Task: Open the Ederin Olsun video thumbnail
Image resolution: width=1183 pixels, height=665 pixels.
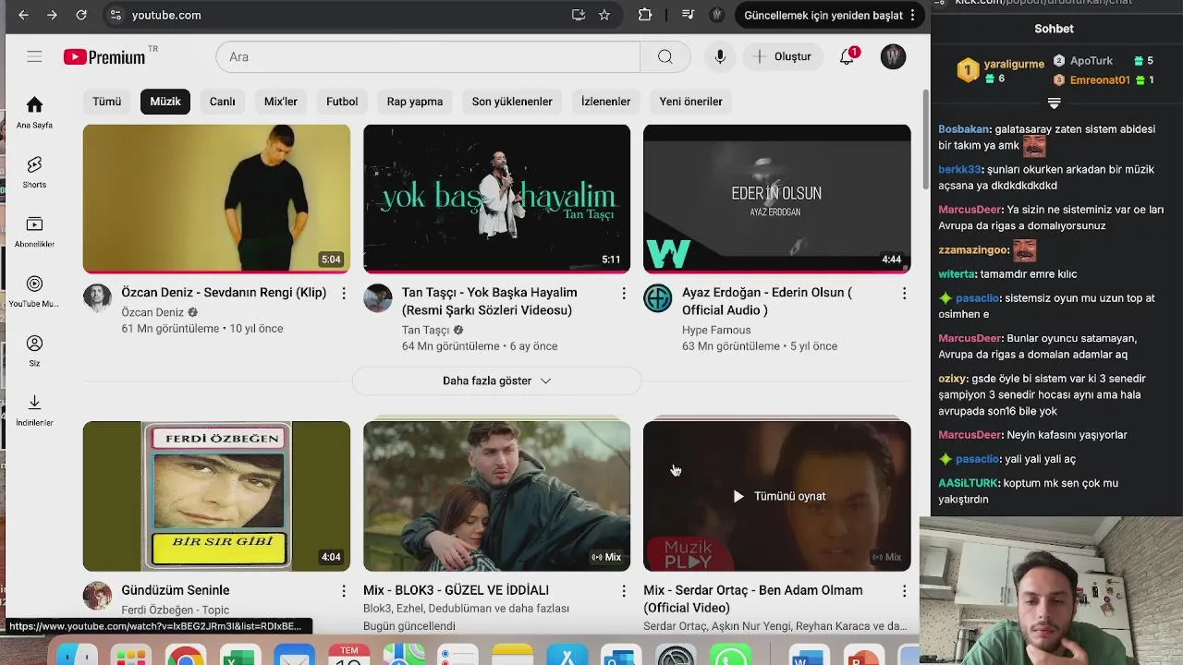Action: 777,199
